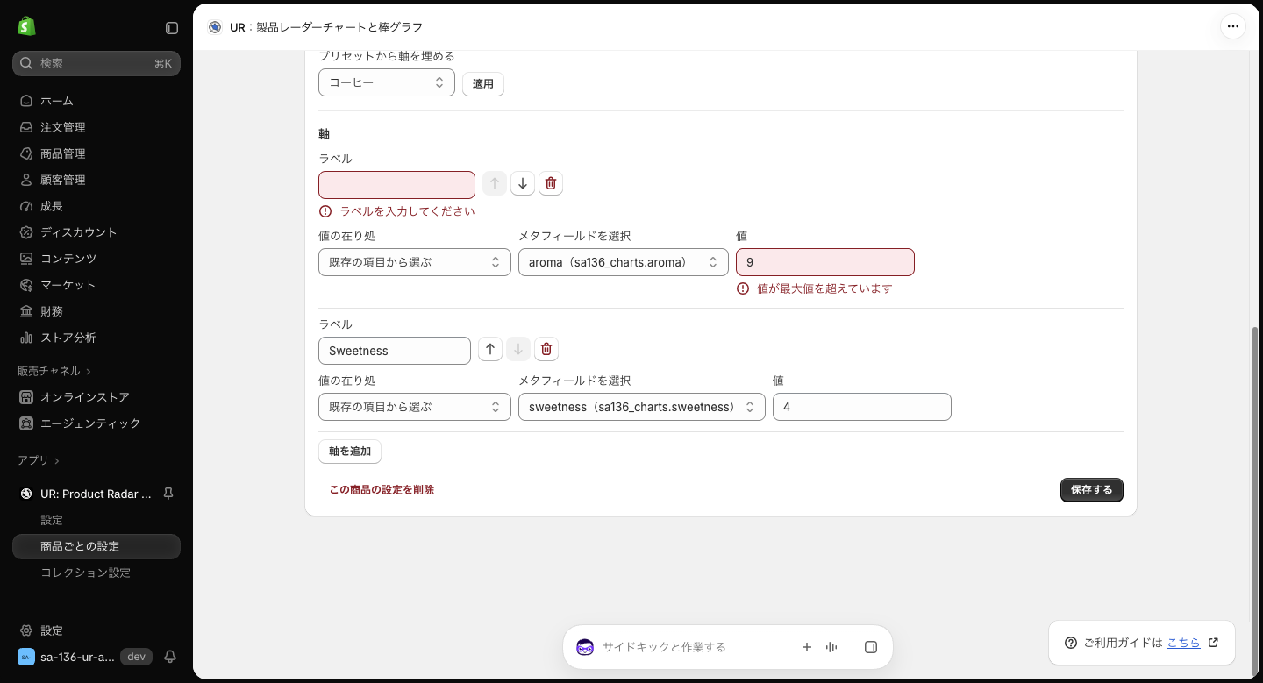Toggle the sidebar collapse icon
This screenshot has height=683, width=1263.
tap(172, 28)
